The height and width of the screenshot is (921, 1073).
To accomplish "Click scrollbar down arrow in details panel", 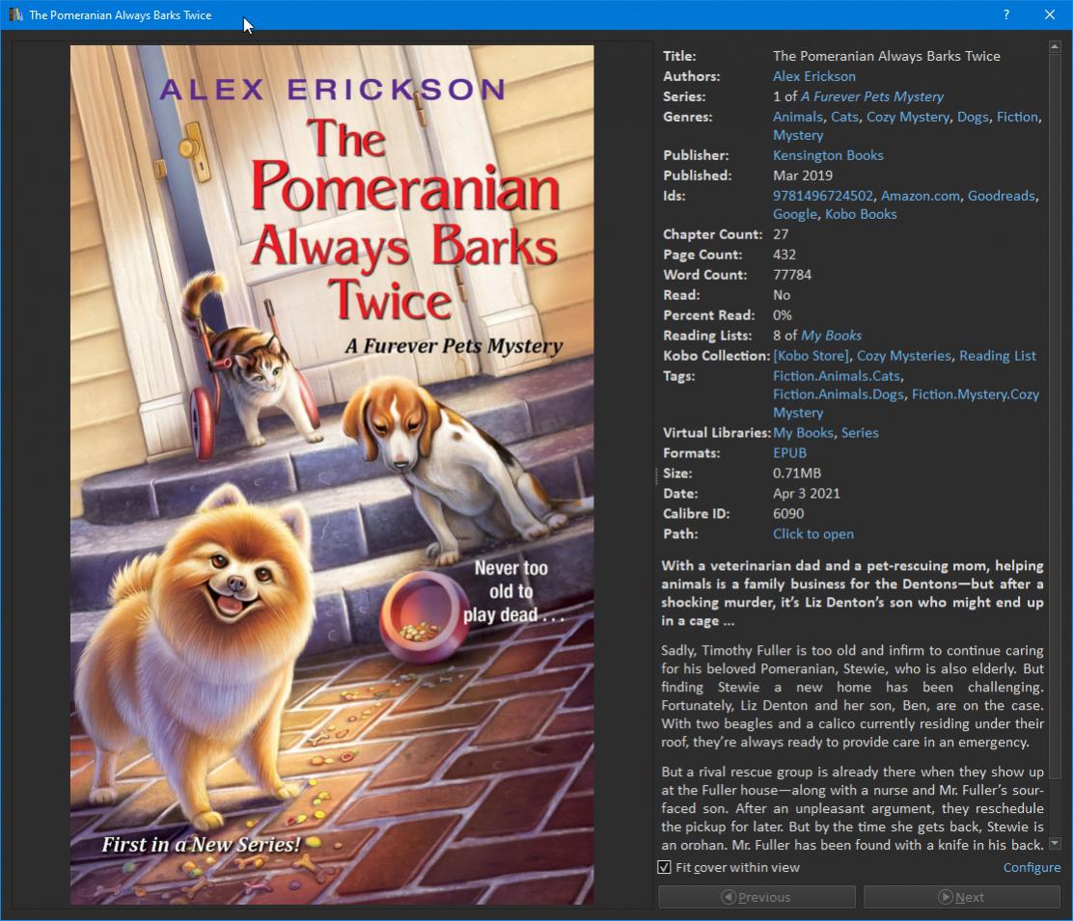I will 1055,843.
